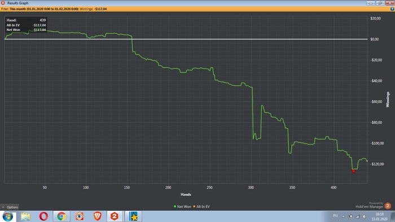
Task: Open the Windows Start menu
Action: click(x=7, y=216)
